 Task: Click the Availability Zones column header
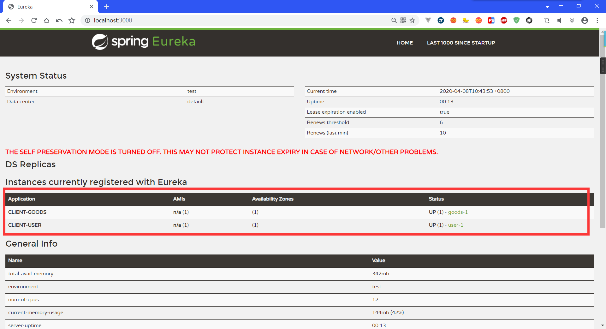click(273, 199)
